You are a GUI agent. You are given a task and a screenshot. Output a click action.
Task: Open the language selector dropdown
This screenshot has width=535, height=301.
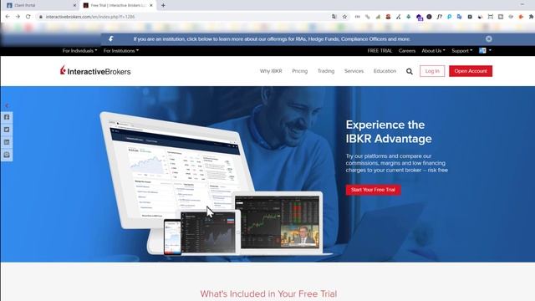point(485,50)
